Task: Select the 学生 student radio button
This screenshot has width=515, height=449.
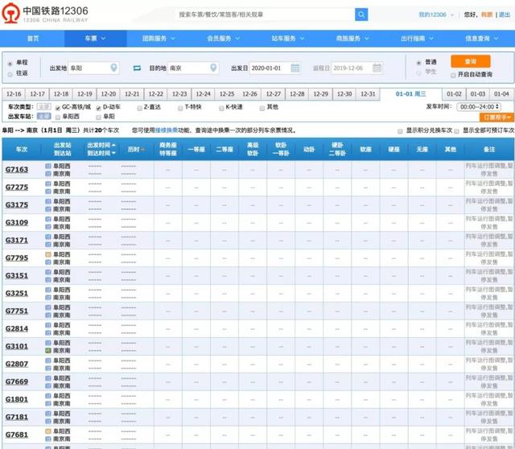Action: [x=418, y=72]
